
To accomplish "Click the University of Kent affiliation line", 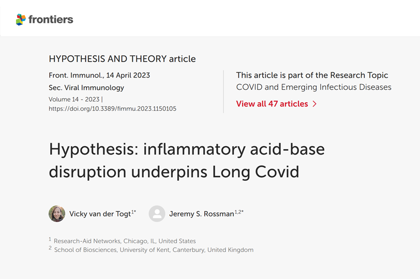I will 154,250.
